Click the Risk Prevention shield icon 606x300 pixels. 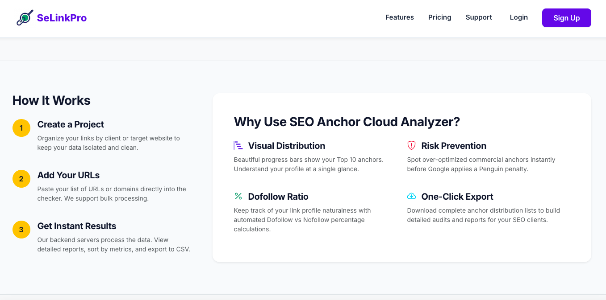411,145
